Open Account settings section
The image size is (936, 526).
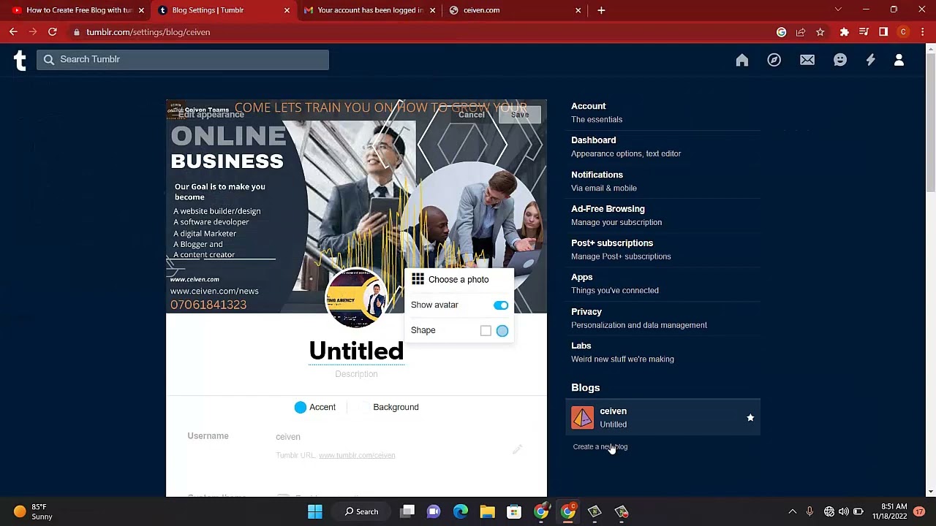[x=664, y=113]
